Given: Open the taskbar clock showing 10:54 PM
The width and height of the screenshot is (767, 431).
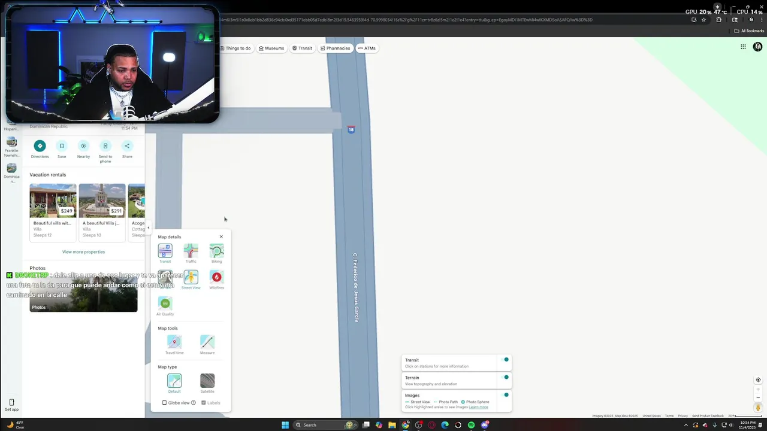Looking at the screenshot, I should [x=747, y=425].
